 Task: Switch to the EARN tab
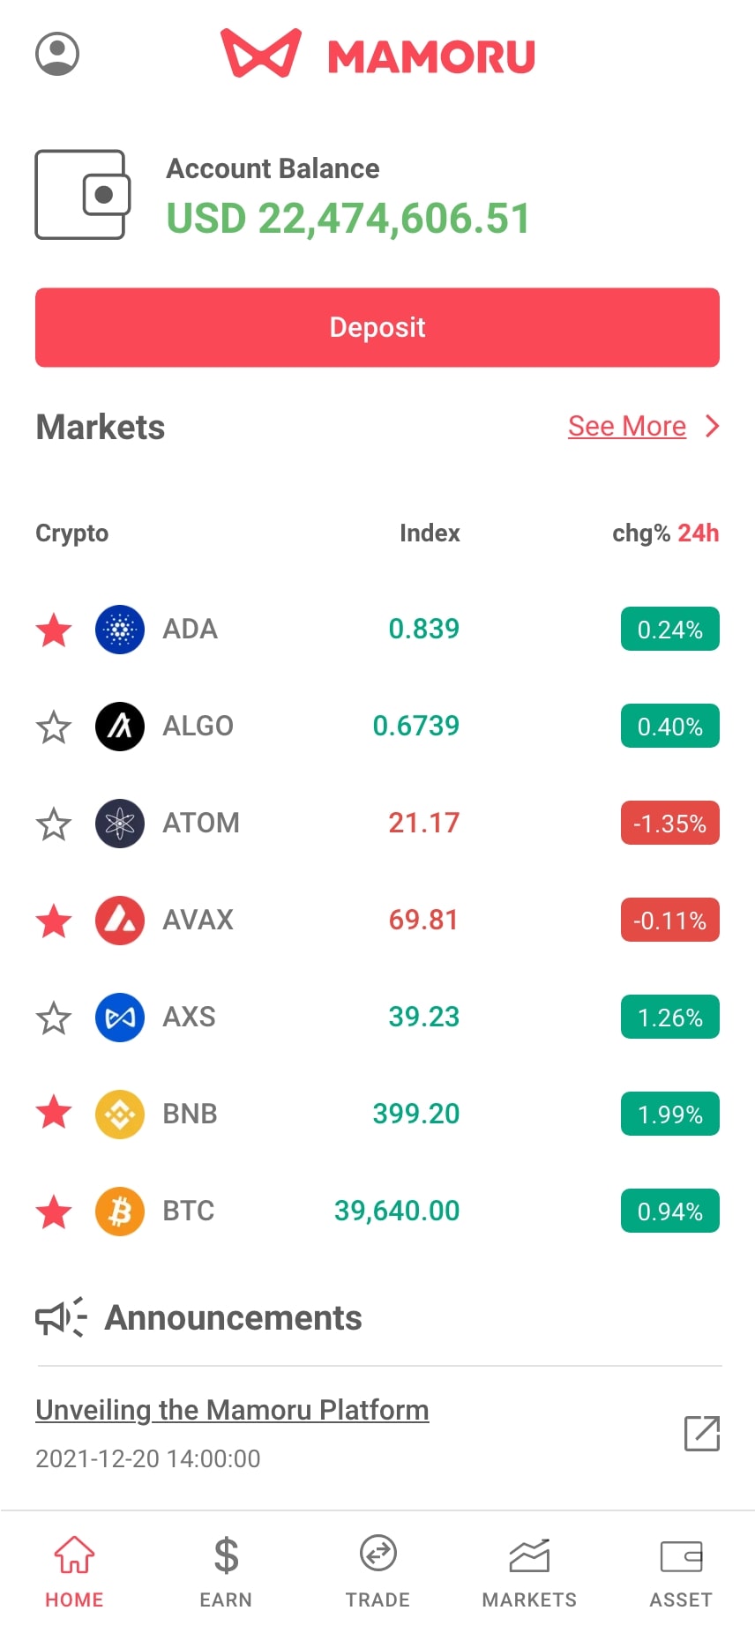tap(226, 1571)
